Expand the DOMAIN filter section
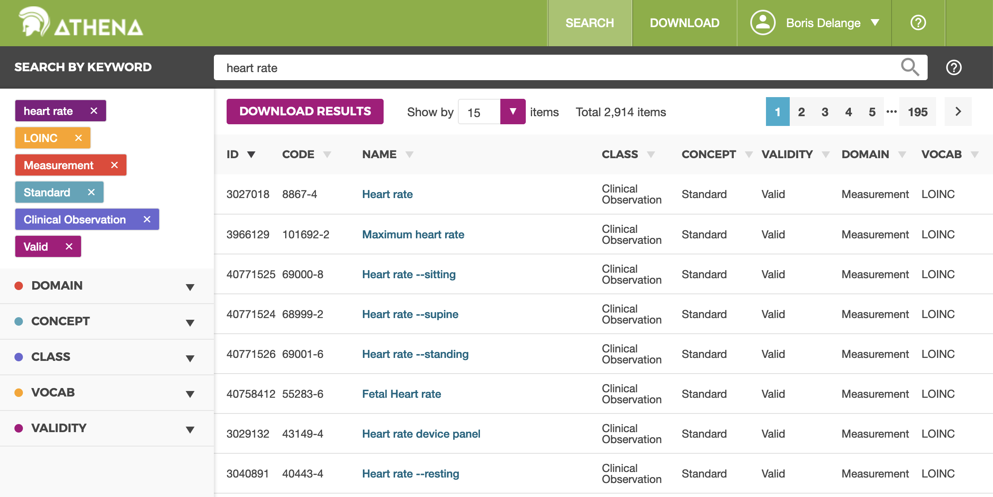This screenshot has width=993, height=497. [x=107, y=286]
